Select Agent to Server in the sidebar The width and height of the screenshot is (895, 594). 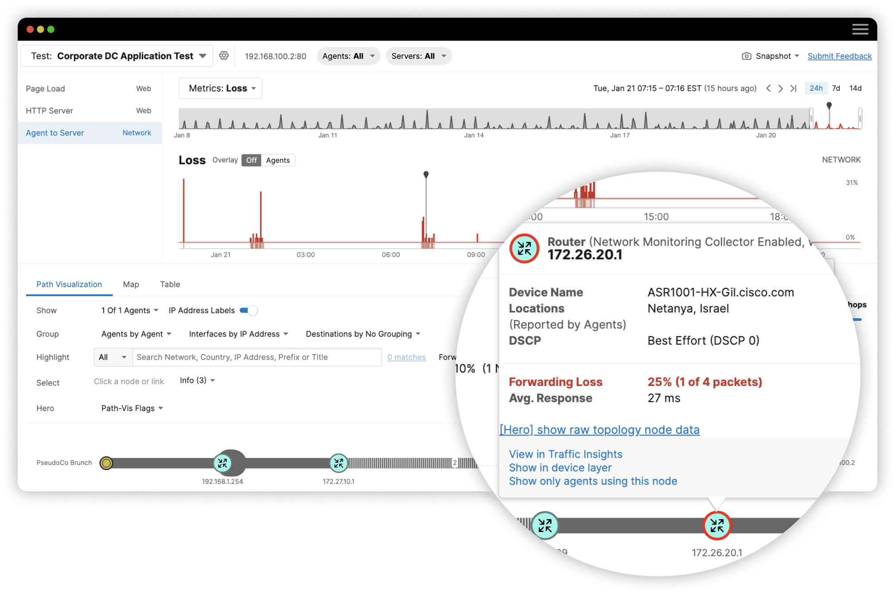54,133
